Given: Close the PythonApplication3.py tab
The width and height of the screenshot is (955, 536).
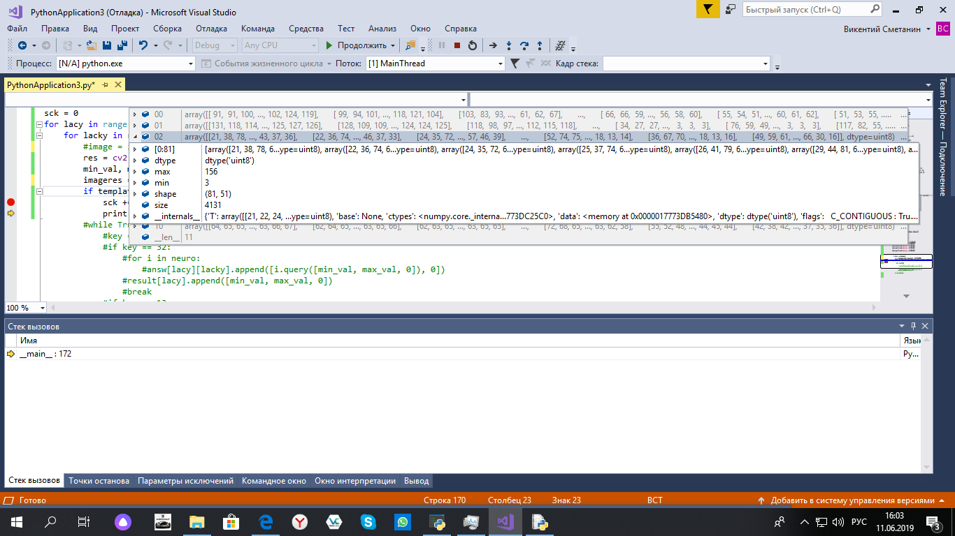Looking at the screenshot, I should pos(117,84).
